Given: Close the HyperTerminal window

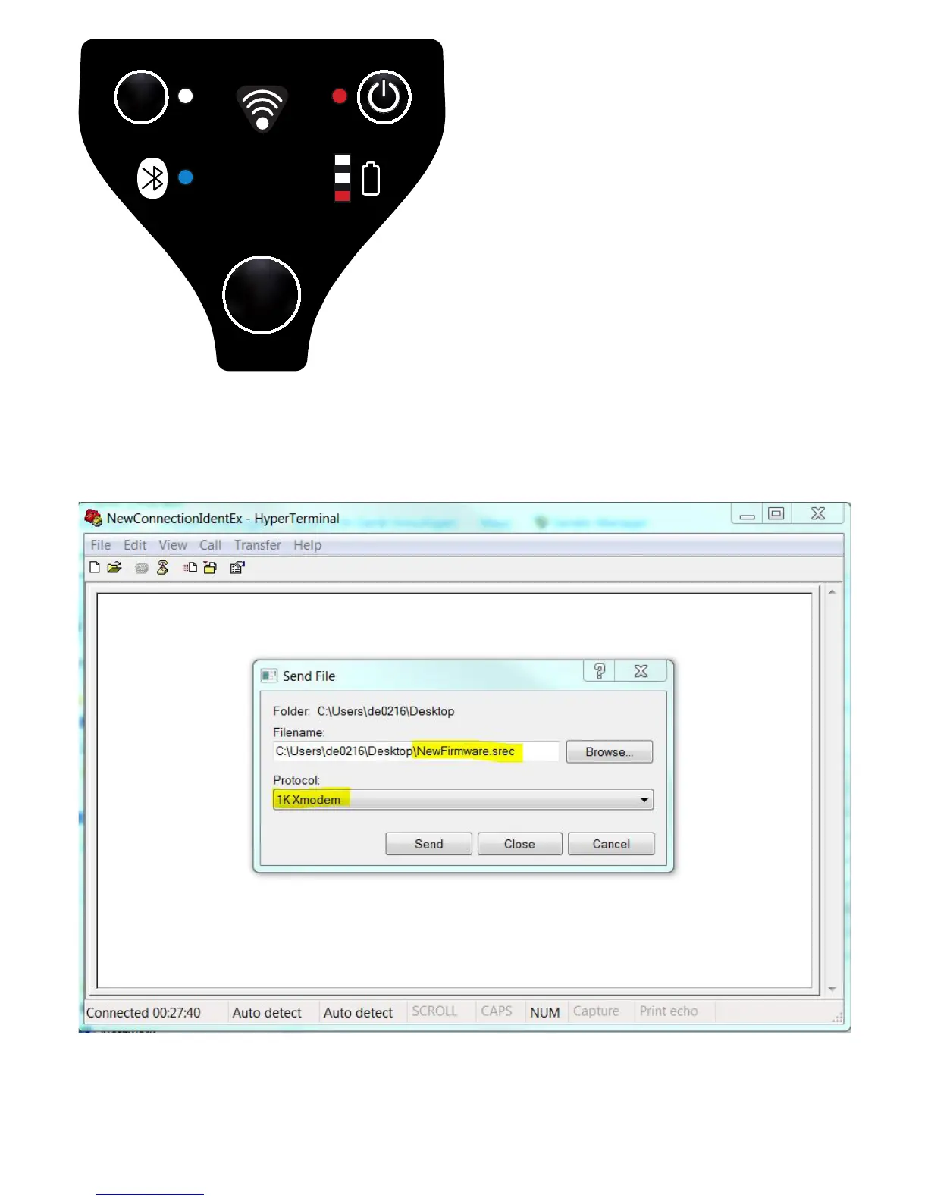Looking at the screenshot, I should (x=818, y=513).
